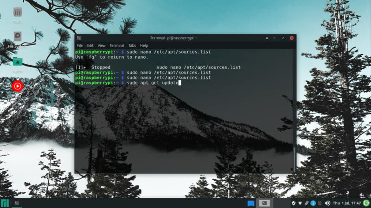Screen dimensions: 371x208
Task: Open the Help menu
Action: point(144,45)
